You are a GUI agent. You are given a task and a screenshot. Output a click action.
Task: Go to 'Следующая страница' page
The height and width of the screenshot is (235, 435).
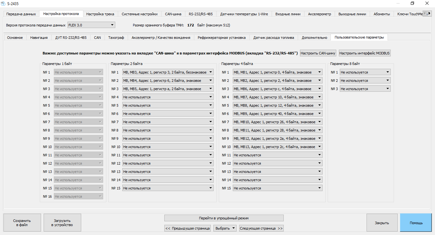(x=261, y=228)
